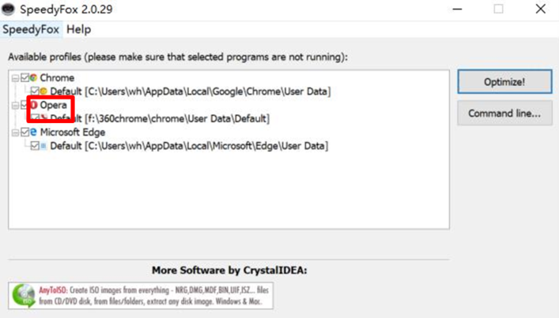Click the Edge Default profile icon
This screenshot has width=559, height=318.
coord(43,146)
